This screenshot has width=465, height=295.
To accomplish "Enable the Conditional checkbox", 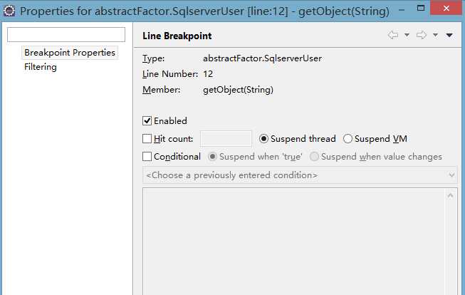I will [x=147, y=156].
